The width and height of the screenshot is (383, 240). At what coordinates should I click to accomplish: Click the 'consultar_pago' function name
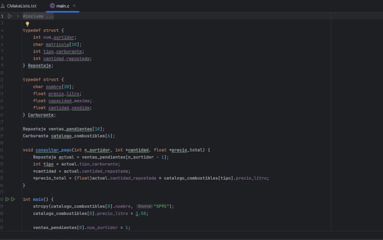point(54,150)
